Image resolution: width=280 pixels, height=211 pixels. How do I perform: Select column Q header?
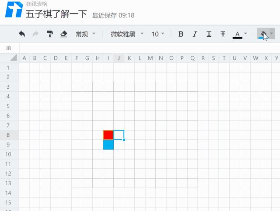click(192, 58)
